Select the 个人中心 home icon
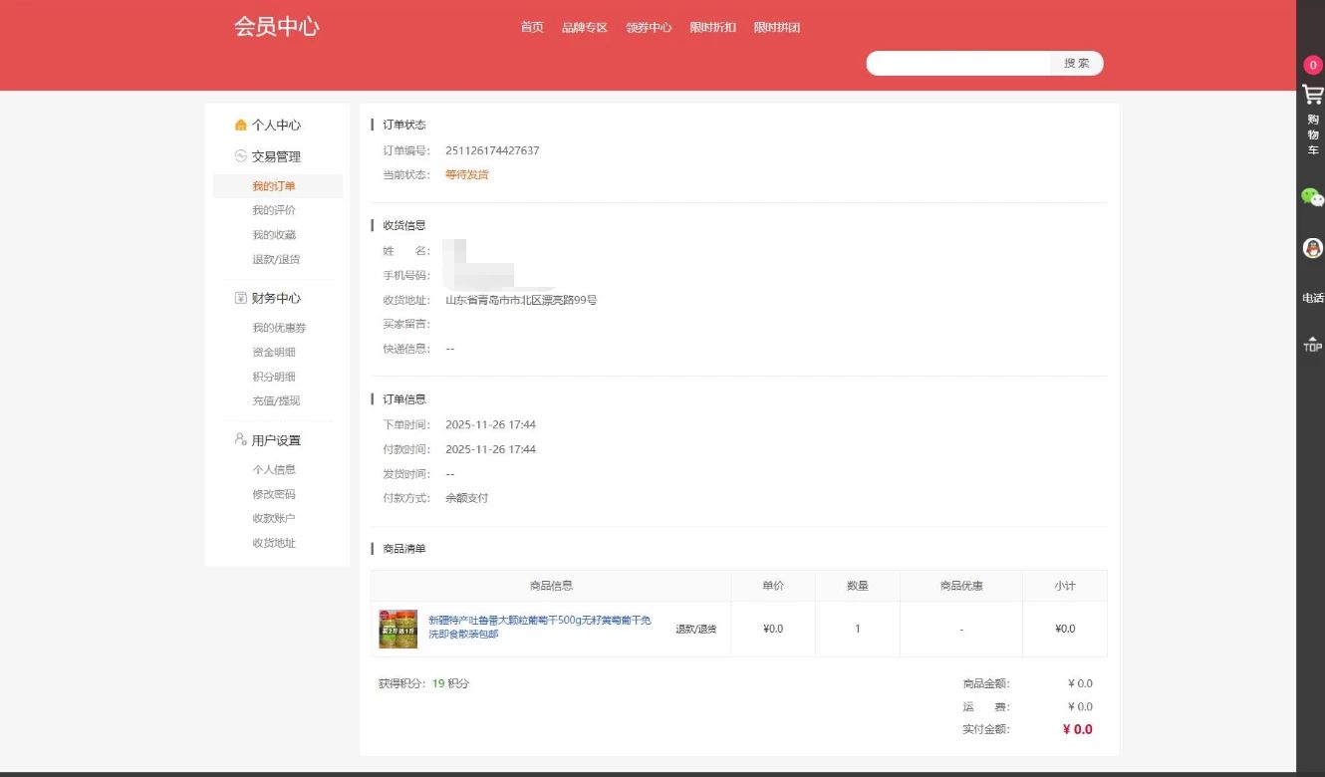 point(239,125)
